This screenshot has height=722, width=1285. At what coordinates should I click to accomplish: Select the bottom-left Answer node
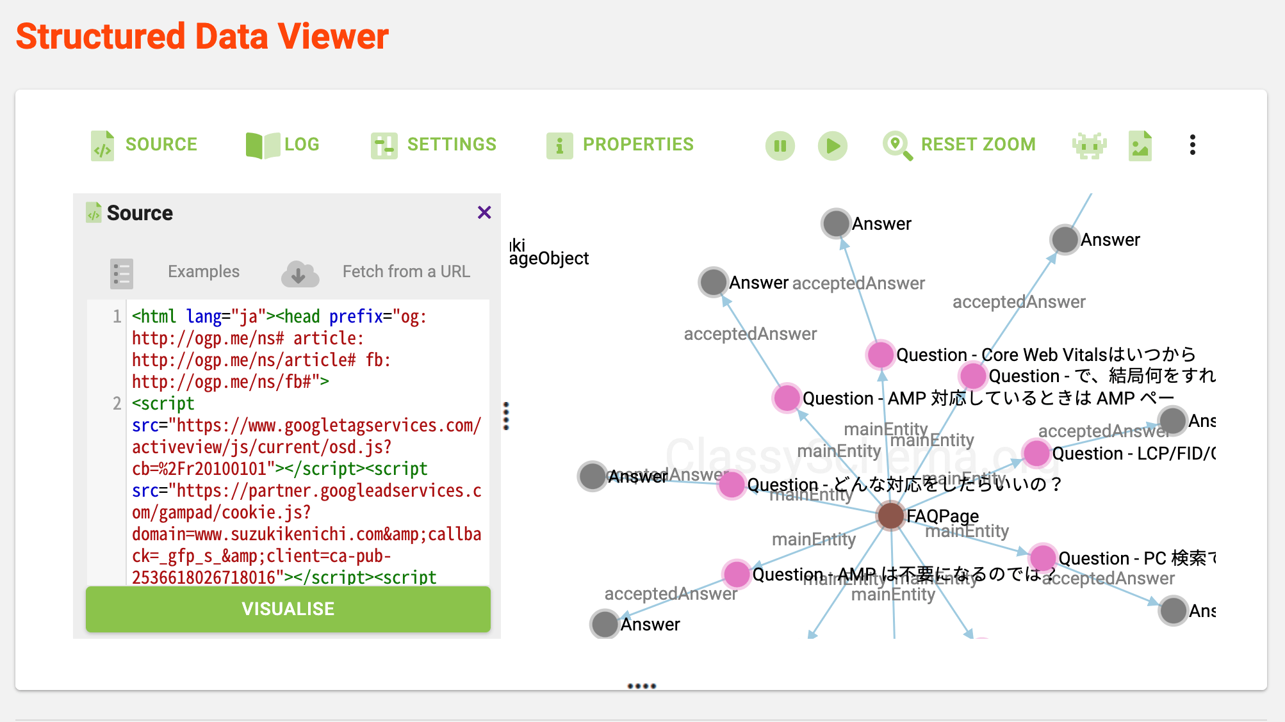[605, 624]
